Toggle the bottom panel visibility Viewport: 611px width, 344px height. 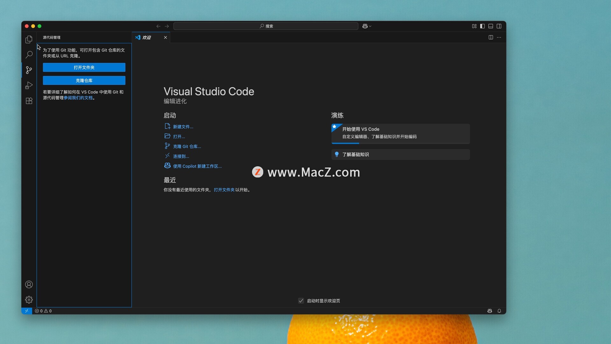491,26
